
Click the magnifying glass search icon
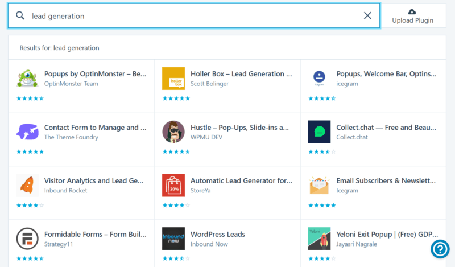coord(20,15)
